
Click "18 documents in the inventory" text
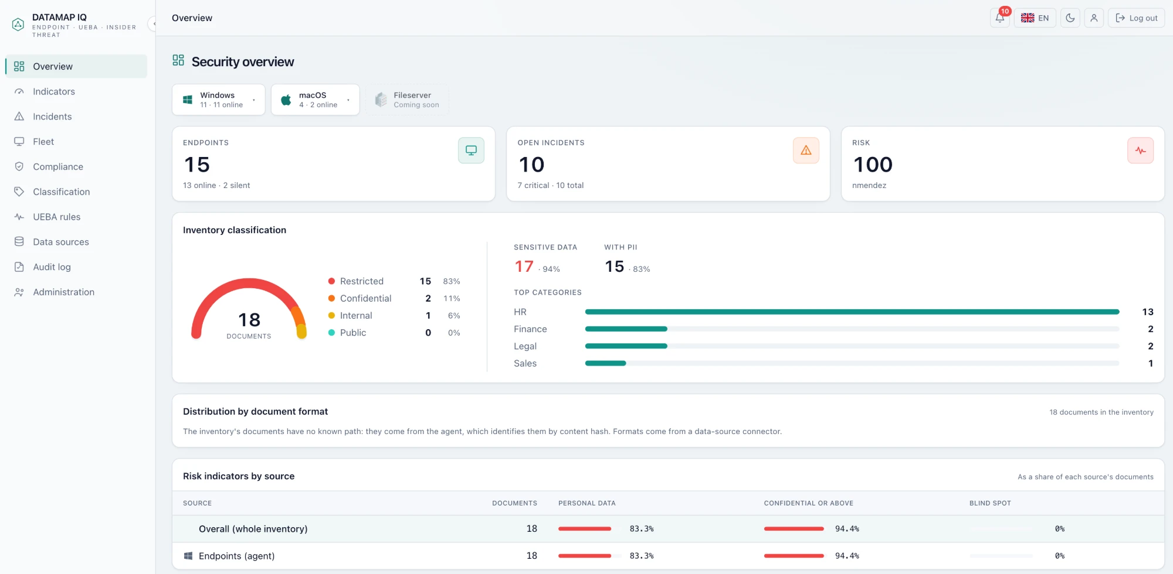pos(1101,412)
